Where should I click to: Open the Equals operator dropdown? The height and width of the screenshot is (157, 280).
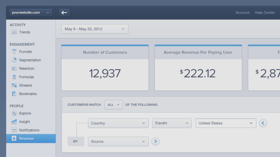click(172, 123)
